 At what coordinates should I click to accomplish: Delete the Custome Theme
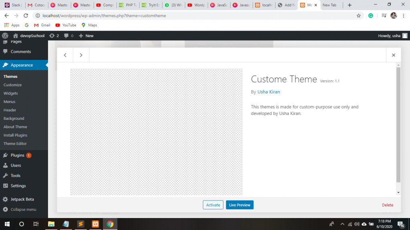click(387, 205)
